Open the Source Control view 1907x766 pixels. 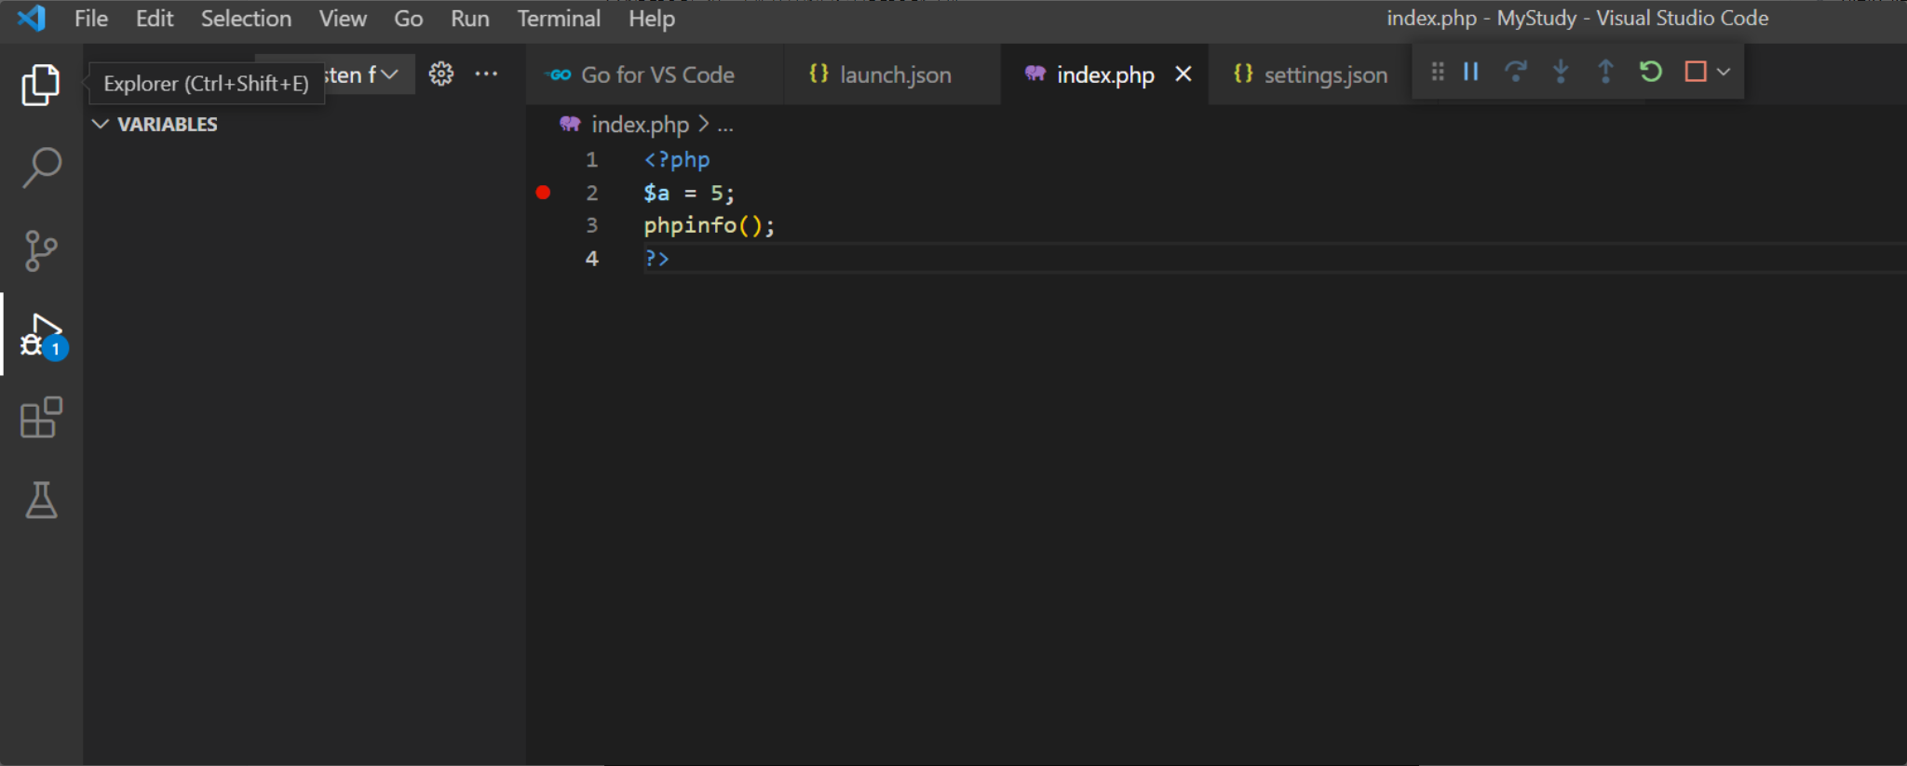(x=41, y=250)
